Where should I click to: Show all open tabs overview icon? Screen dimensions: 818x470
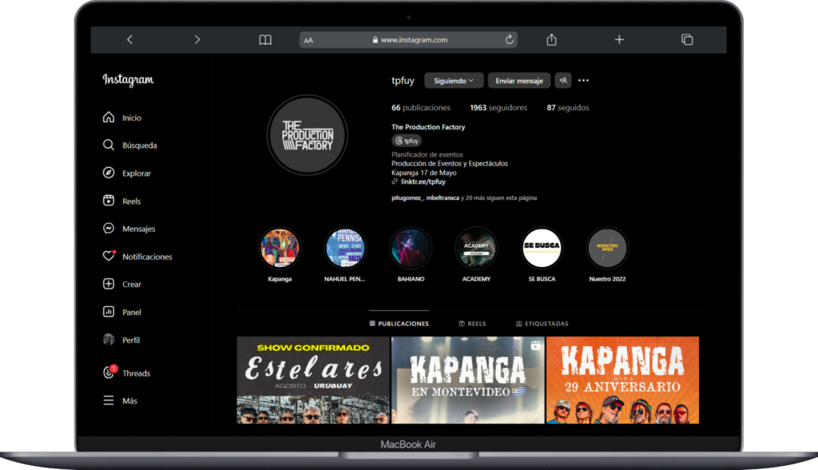tap(687, 40)
